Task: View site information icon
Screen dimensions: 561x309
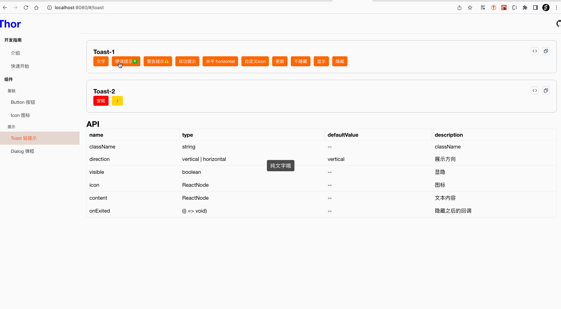Action: click(49, 8)
